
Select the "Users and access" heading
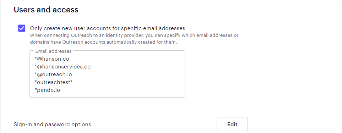(46, 10)
